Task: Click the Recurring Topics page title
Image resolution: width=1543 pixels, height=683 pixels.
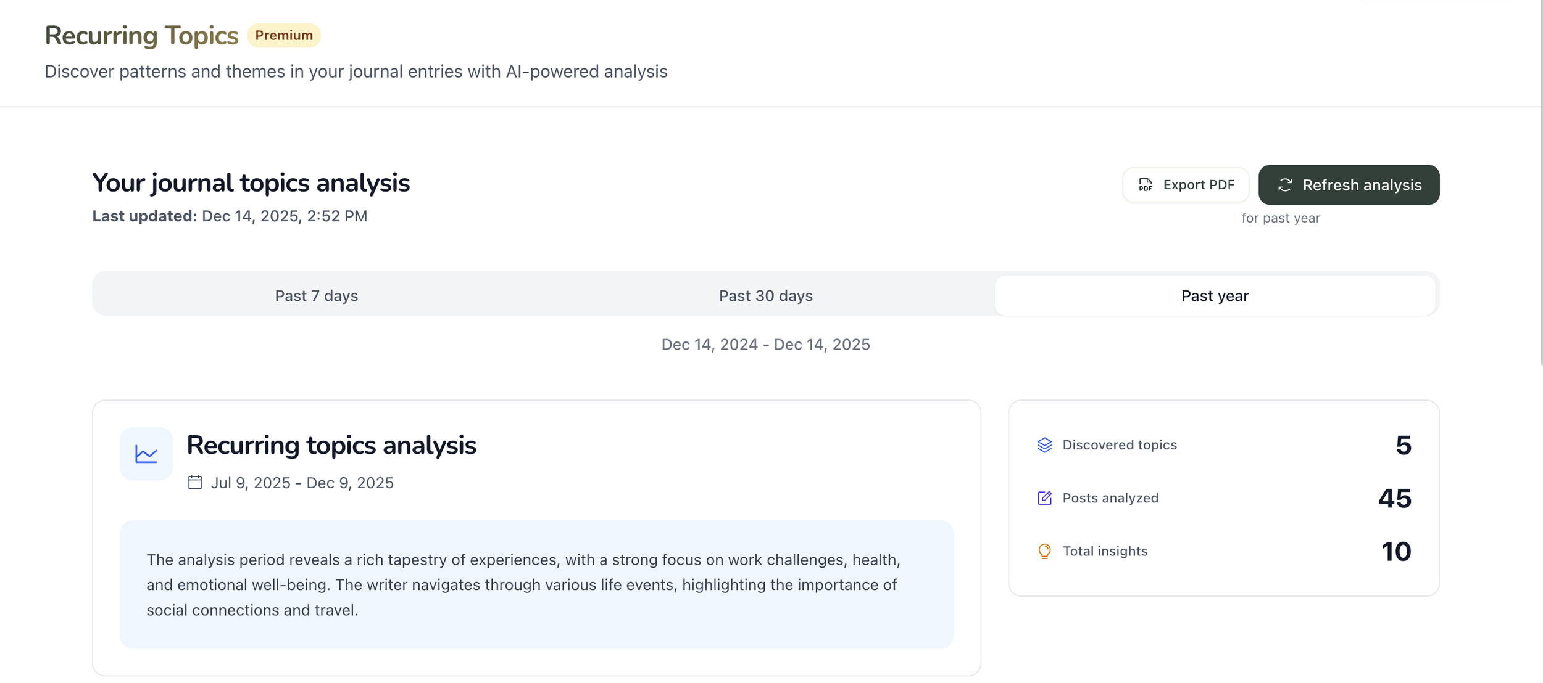Action: 141,36
